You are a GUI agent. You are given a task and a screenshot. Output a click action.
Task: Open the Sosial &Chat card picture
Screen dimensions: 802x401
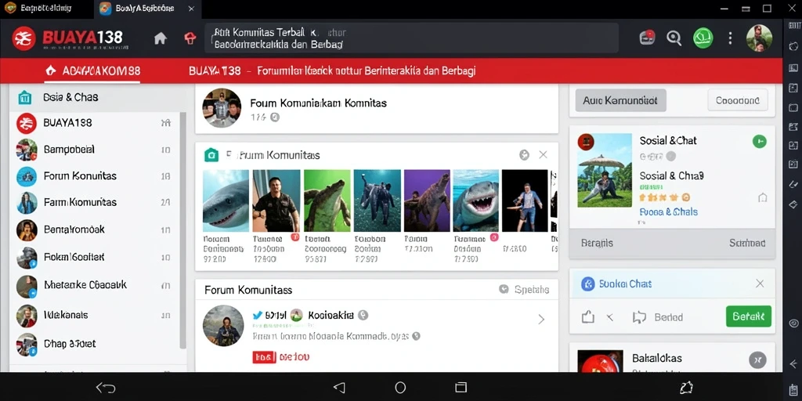[x=605, y=170]
